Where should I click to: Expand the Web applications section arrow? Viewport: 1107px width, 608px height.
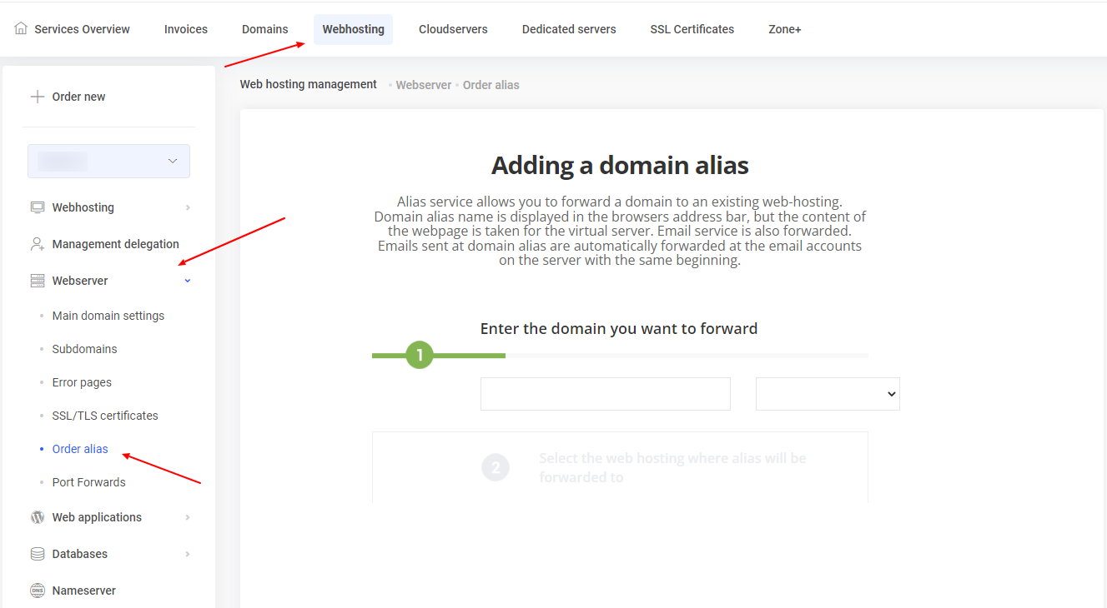(x=188, y=517)
